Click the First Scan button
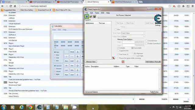195x110 pixels. 120,23
